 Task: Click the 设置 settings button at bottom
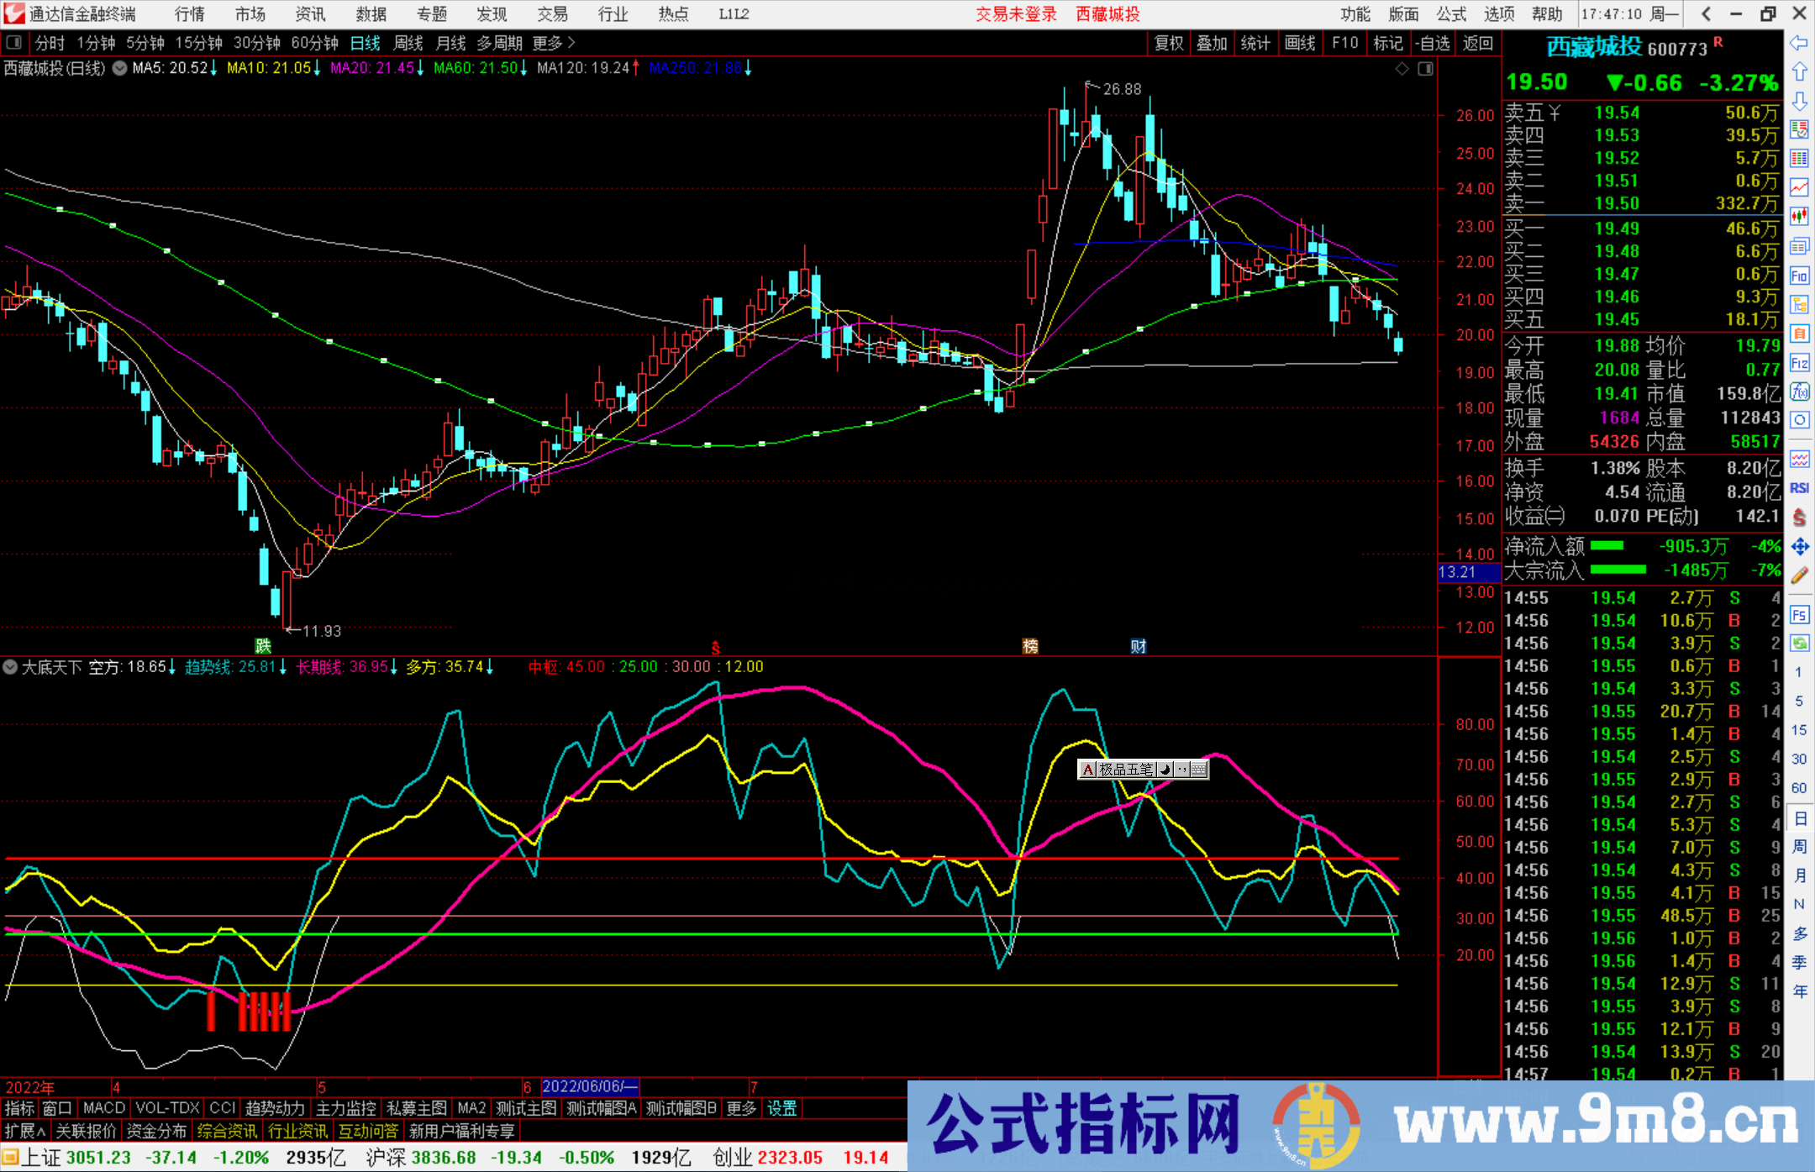coord(781,1108)
